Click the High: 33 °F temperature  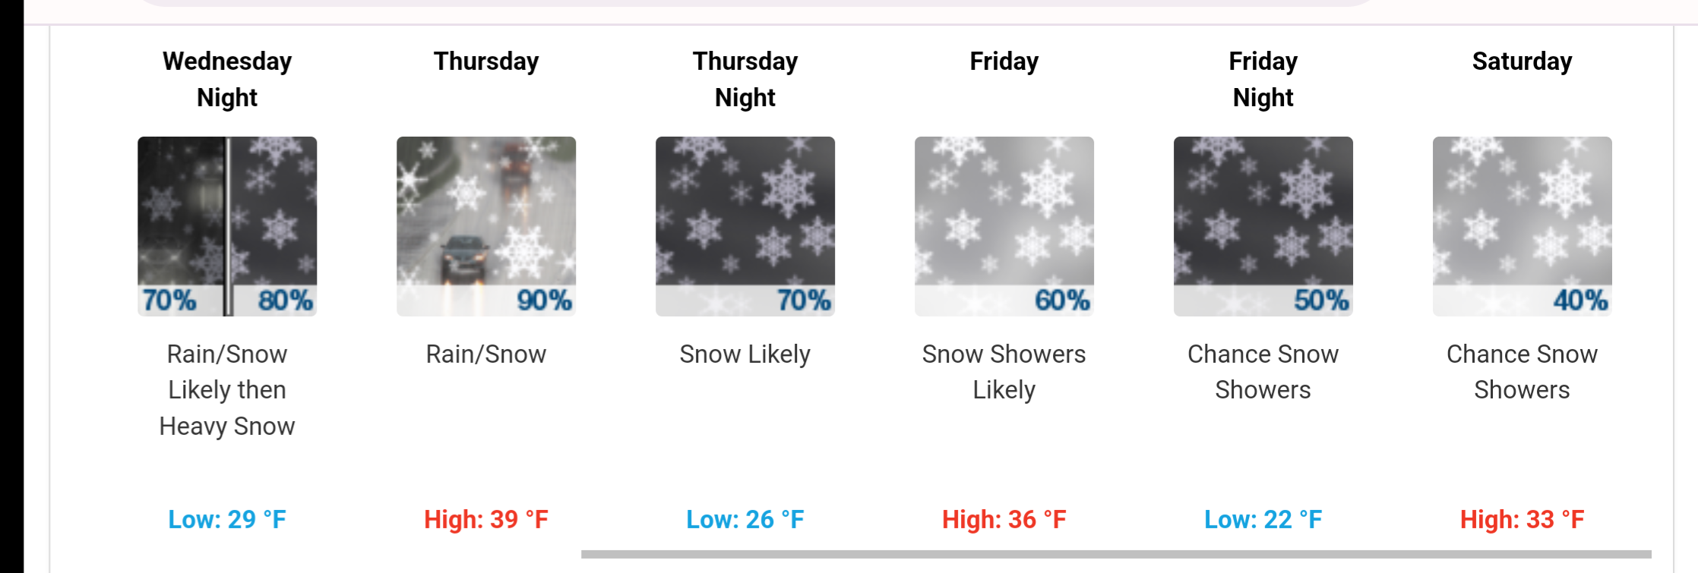point(1523,519)
